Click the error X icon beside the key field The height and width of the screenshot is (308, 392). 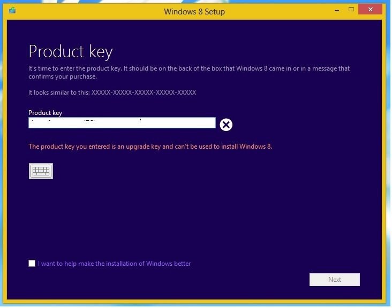pyautogui.click(x=226, y=125)
